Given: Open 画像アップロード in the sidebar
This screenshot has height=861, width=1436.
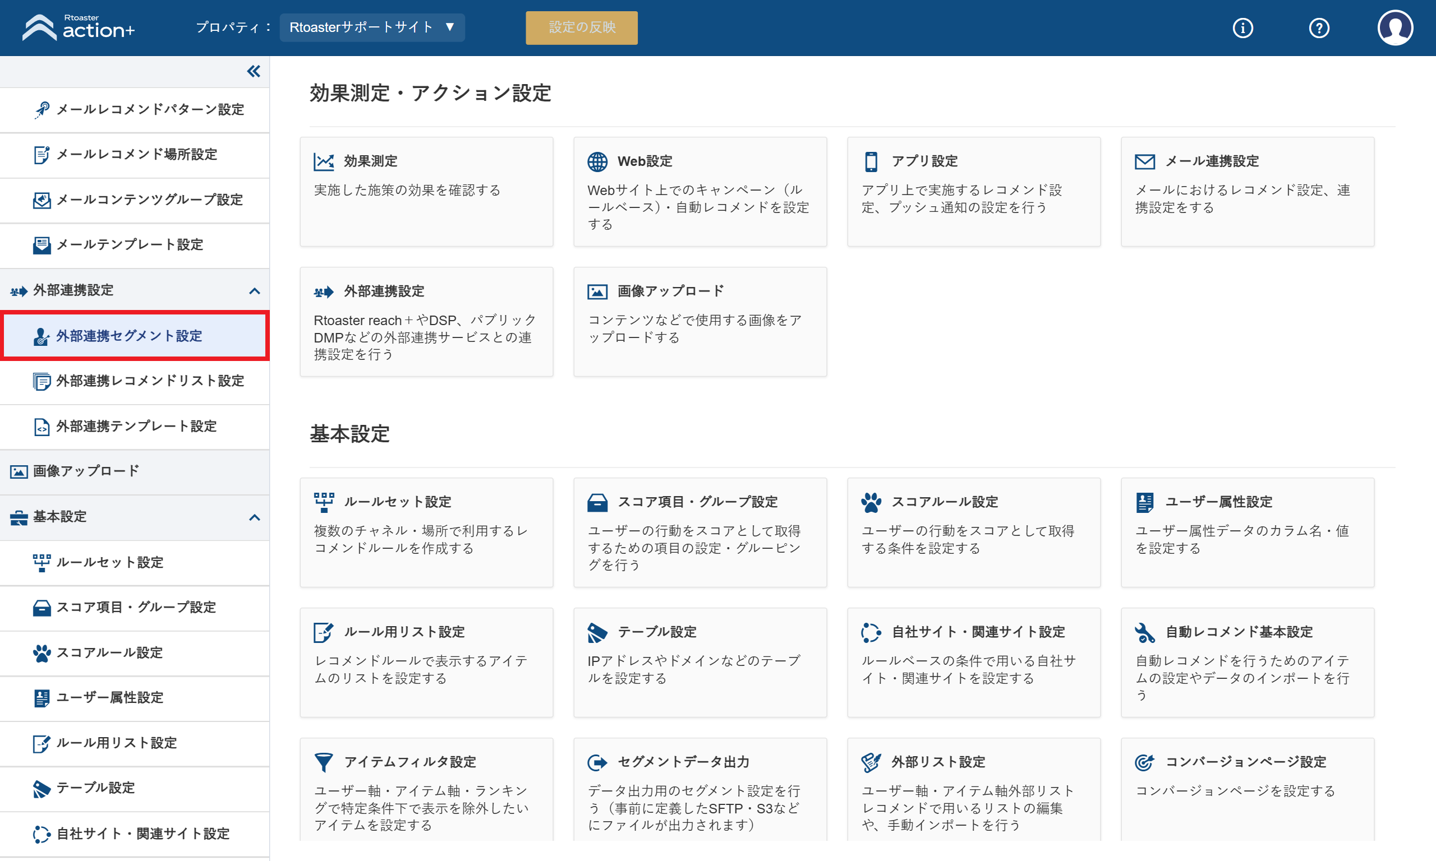Looking at the screenshot, I should [135, 471].
